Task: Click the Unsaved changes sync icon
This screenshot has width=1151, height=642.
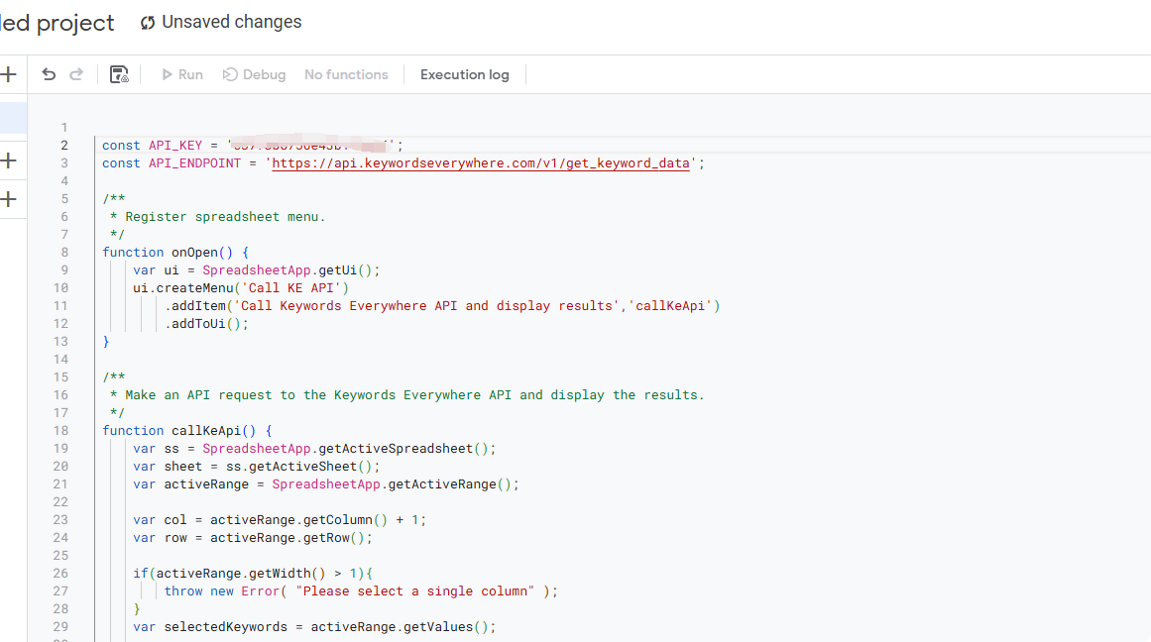Action: pos(148,23)
